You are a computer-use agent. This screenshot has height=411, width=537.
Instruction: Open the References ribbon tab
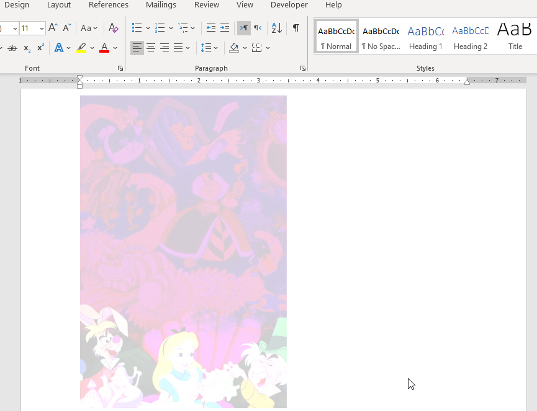pyautogui.click(x=109, y=5)
